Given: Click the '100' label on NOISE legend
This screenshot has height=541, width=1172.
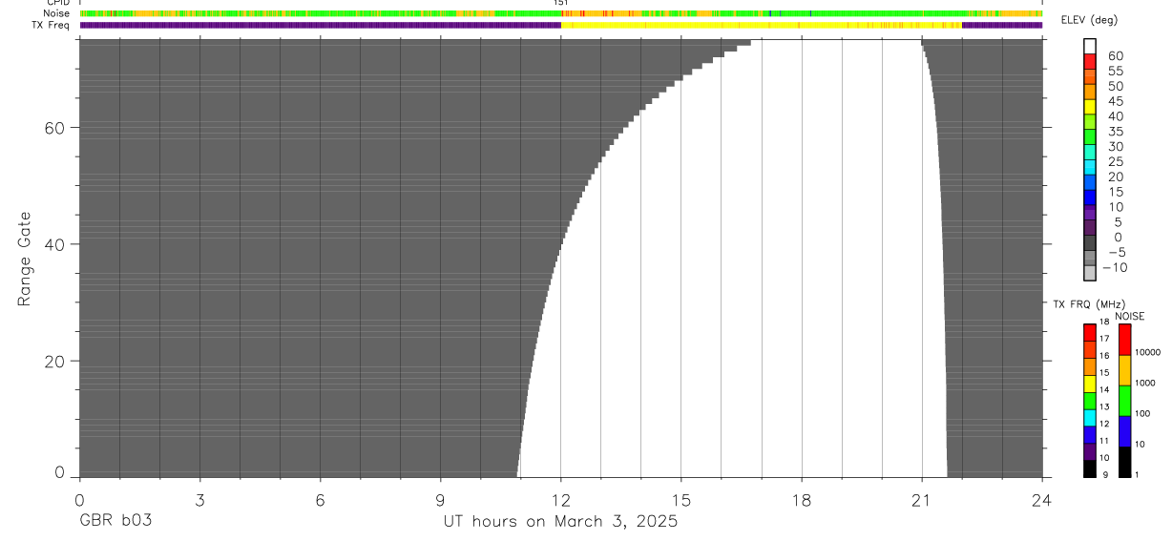Looking at the screenshot, I should (x=1142, y=413).
